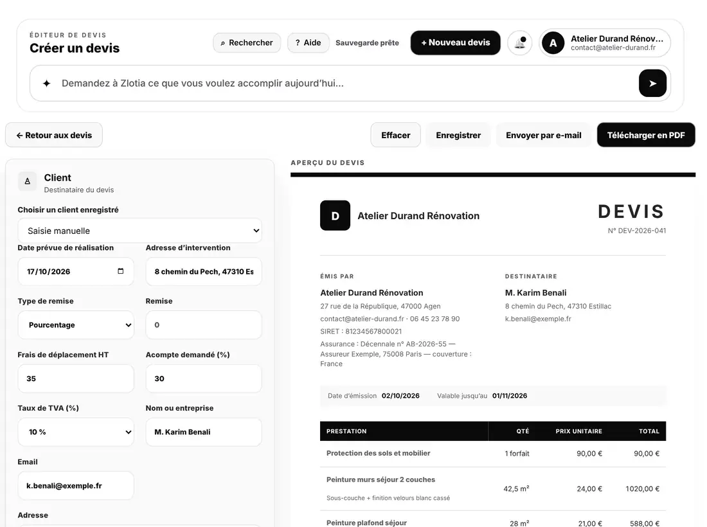
Task: Click the Créer un devis page title
Action: (x=75, y=48)
